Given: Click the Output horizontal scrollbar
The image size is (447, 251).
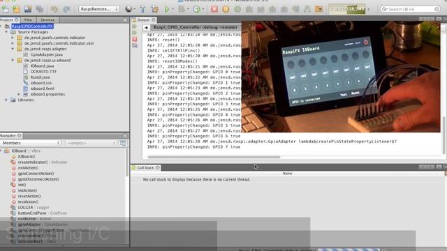Looking at the screenshot, I should (x=214, y=157).
